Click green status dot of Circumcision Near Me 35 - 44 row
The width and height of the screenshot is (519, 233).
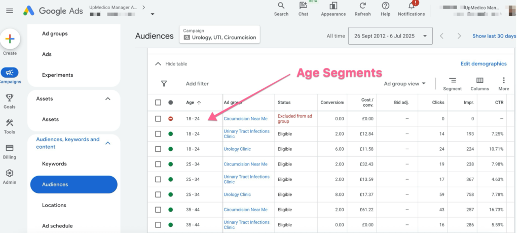[x=170, y=210]
